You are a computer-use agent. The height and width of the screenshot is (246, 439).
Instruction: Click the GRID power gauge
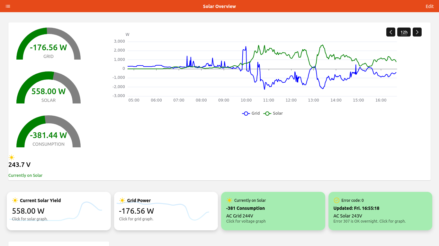(49, 45)
